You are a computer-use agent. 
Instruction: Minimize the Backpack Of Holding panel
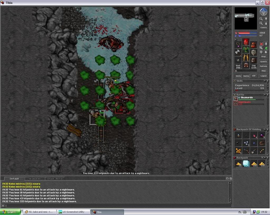click(265, 129)
